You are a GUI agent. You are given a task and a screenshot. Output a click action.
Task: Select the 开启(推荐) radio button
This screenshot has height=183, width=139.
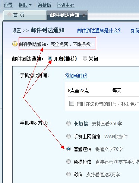pyautogui.click(x=50, y=58)
